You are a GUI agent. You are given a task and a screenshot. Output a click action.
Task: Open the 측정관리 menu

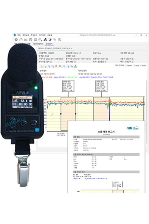(34, 35)
